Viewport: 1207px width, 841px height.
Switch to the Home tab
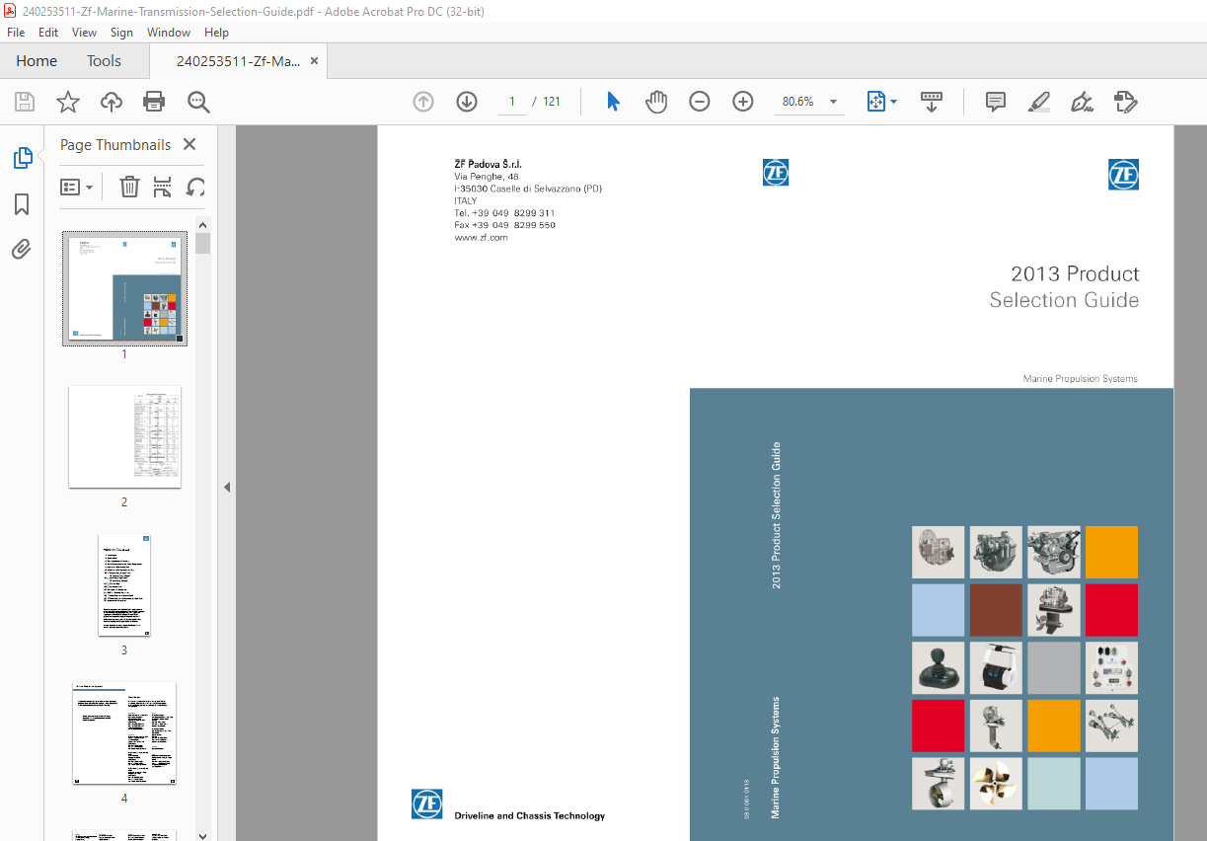[x=37, y=61]
